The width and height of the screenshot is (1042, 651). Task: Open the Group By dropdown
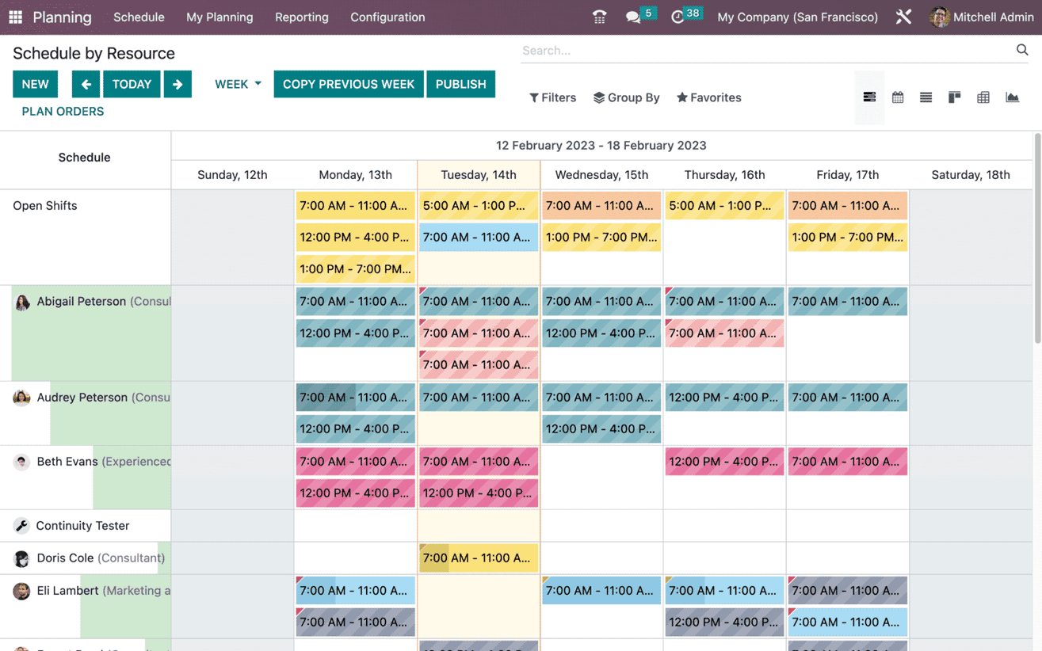[626, 97]
